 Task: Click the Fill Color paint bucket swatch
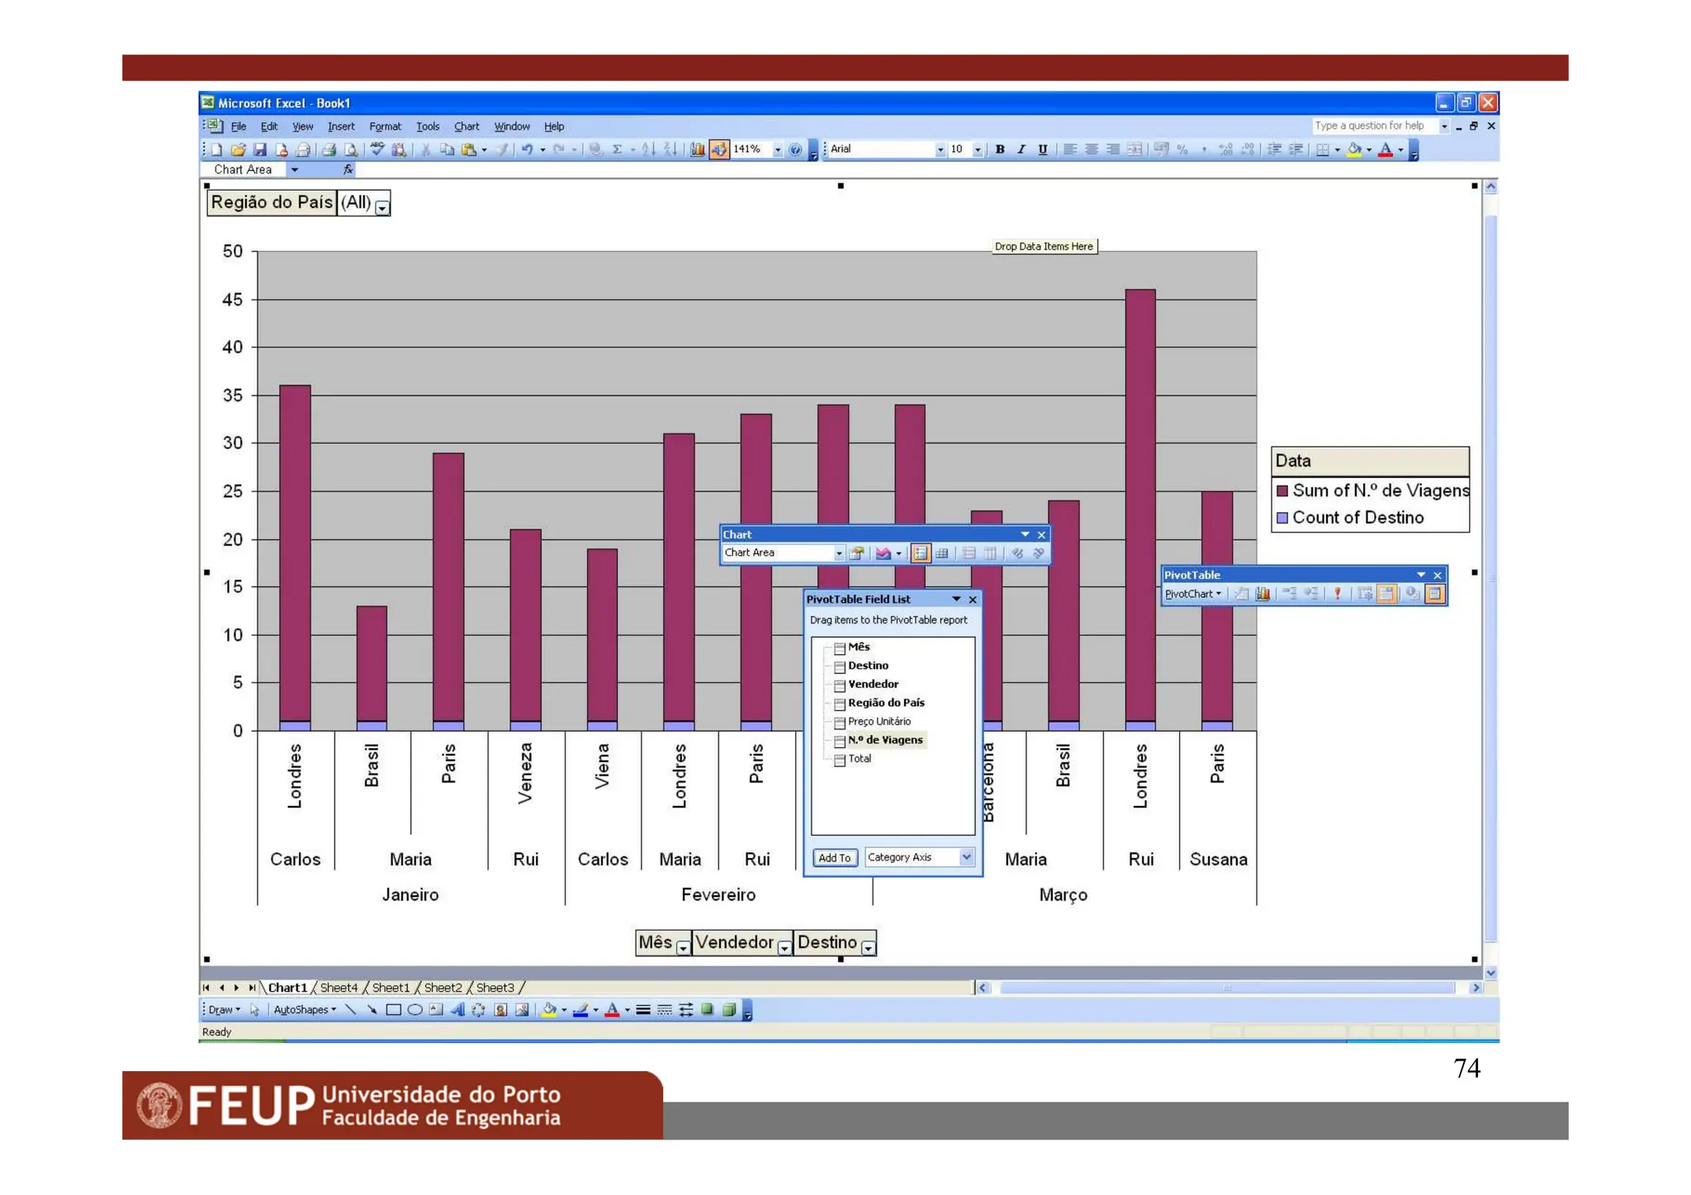pos(1353,149)
